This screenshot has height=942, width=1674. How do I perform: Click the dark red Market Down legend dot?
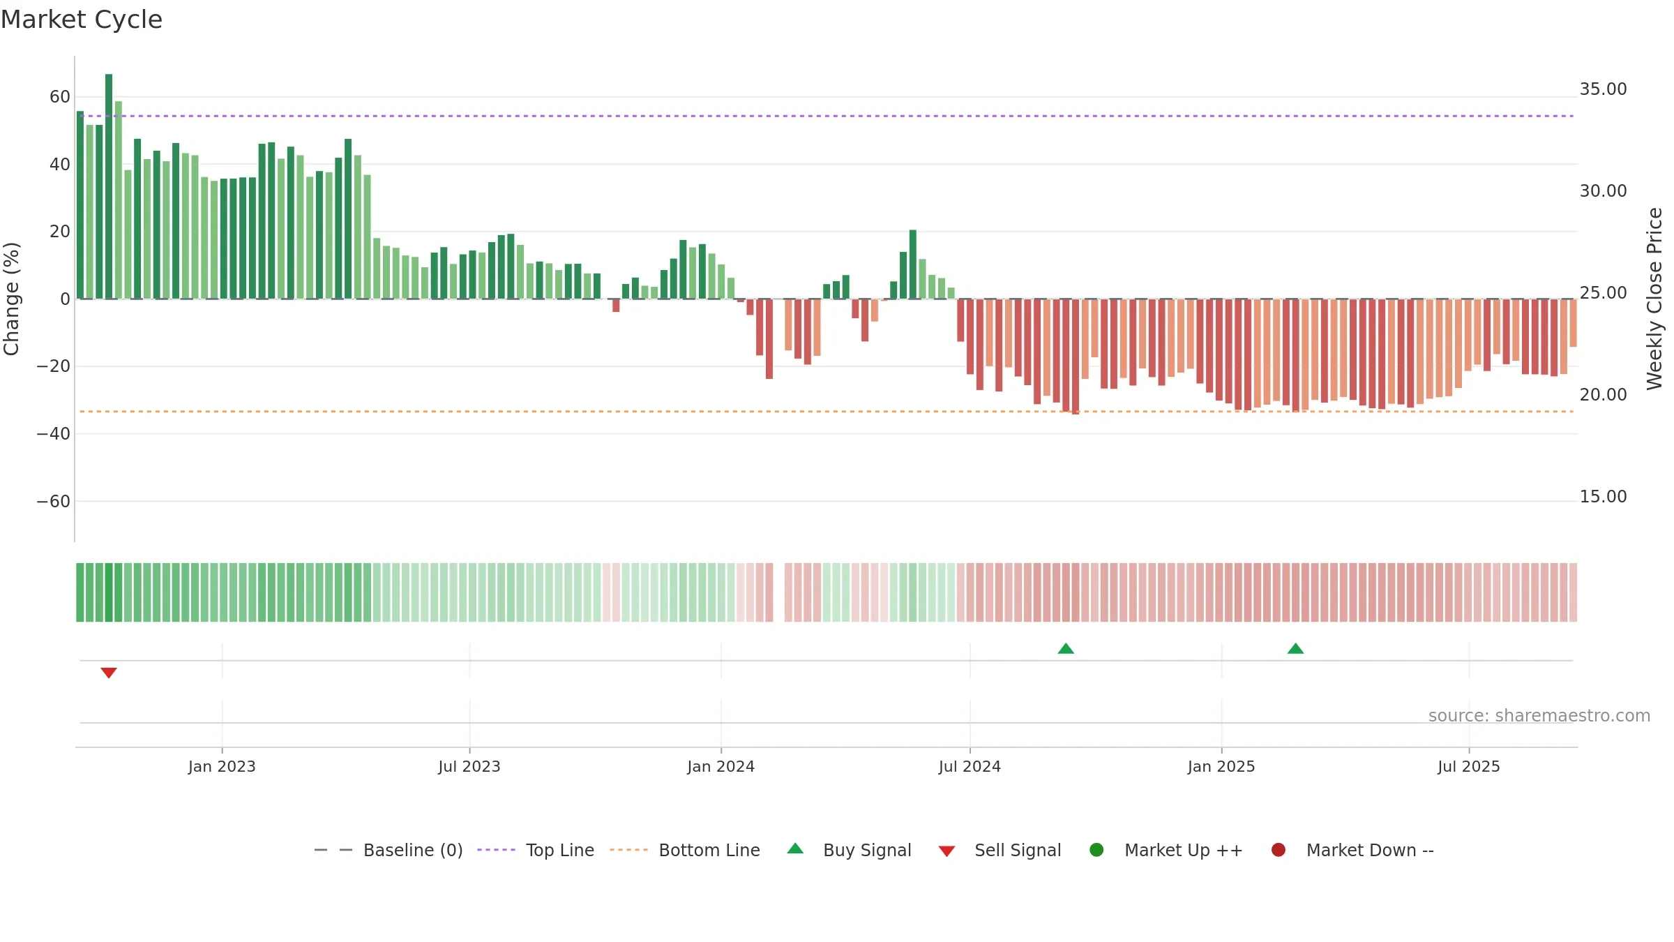tap(1279, 850)
